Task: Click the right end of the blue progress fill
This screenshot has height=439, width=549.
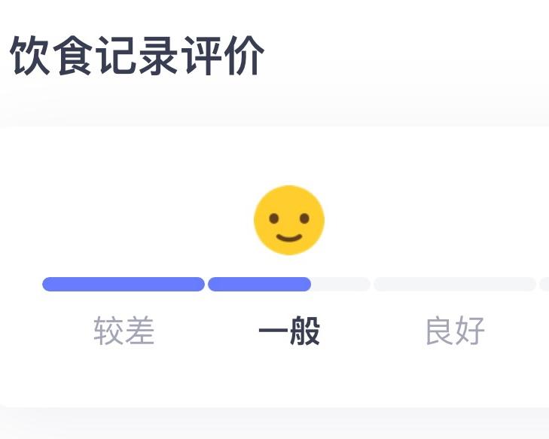Action: pyautogui.click(x=307, y=284)
